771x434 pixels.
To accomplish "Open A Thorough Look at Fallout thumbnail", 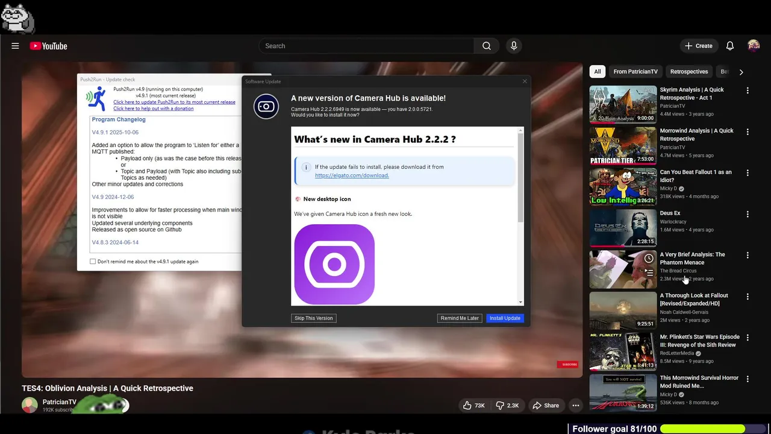I will point(623,310).
